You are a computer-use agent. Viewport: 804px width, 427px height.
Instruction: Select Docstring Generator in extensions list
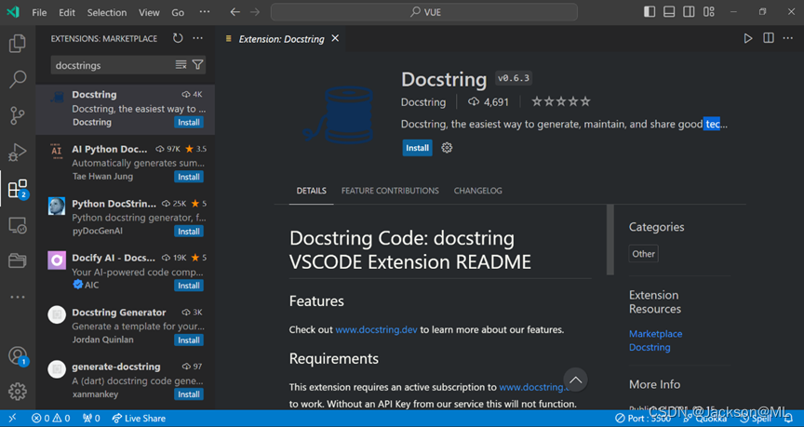[x=125, y=326]
